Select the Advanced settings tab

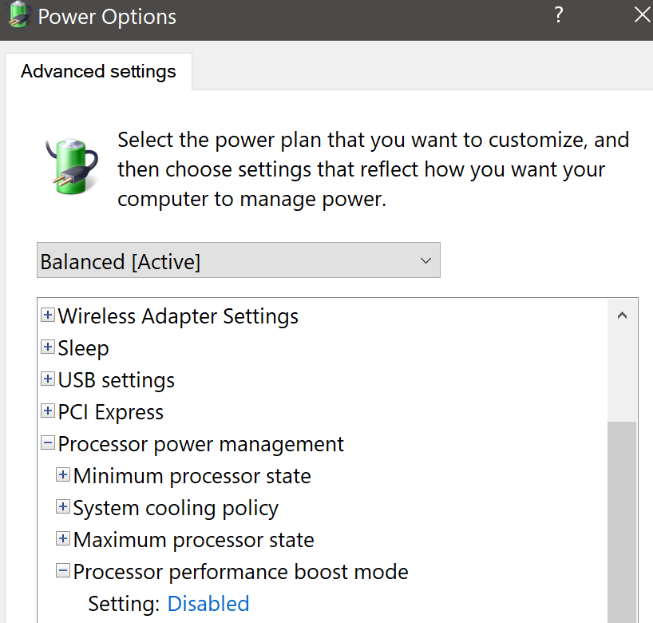click(x=98, y=71)
